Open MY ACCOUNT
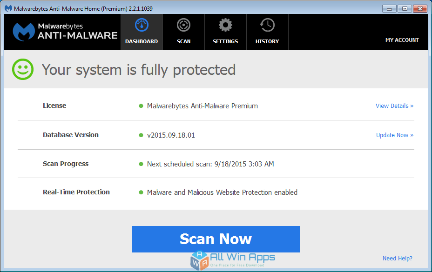The image size is (432, 272). (402, 40)
